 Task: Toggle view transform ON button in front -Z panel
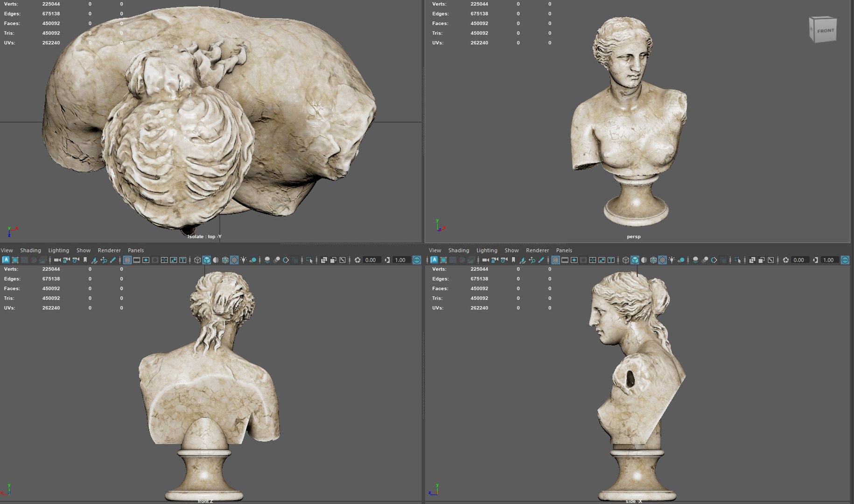(417, 260)
